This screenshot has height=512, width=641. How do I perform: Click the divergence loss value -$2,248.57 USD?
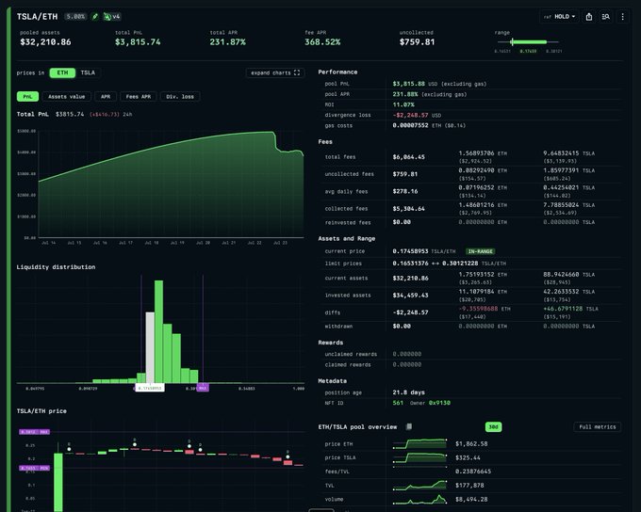click(417, 115)
